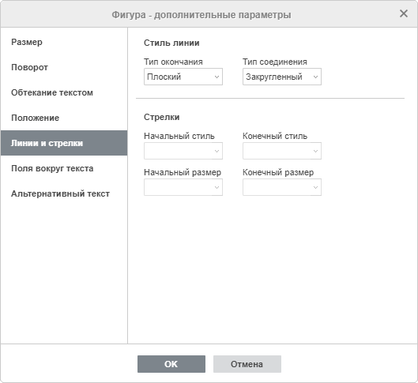Open the Тип окончания dropdown
The width and height of the screenshot is (418, 383).
pos(183,77)
